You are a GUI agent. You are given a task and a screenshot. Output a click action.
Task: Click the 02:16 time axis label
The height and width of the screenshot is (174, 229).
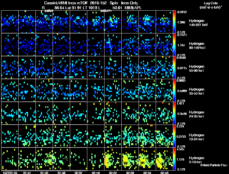click(96, 173)
